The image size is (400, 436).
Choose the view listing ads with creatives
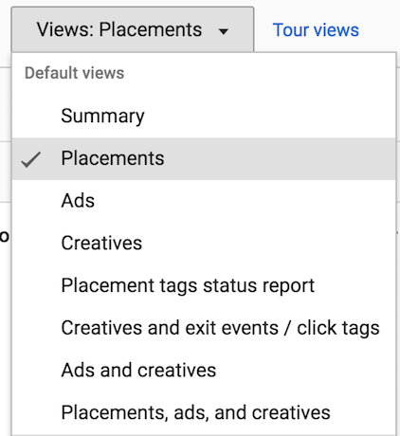(x=204, y=371)
